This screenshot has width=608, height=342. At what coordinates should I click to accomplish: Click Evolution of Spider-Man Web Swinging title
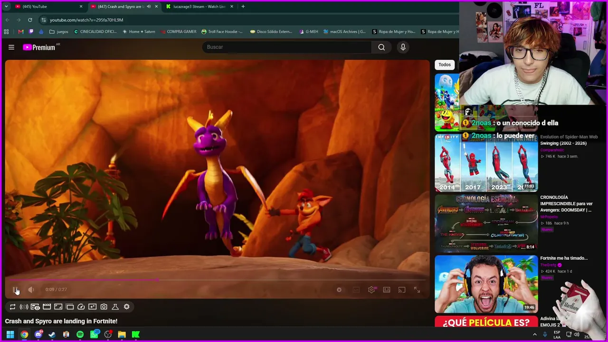pyautogui.click(x=569, y=140)
